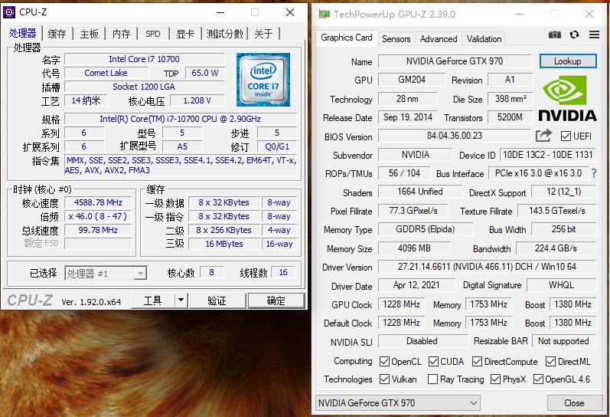Toggle the Ray Tracing checkbox
Screen dimensions: 610x417
[432, 379]
